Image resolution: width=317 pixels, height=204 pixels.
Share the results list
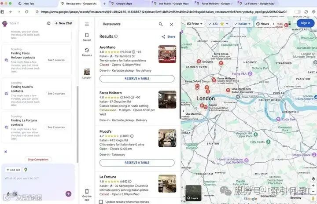(168, 36)
